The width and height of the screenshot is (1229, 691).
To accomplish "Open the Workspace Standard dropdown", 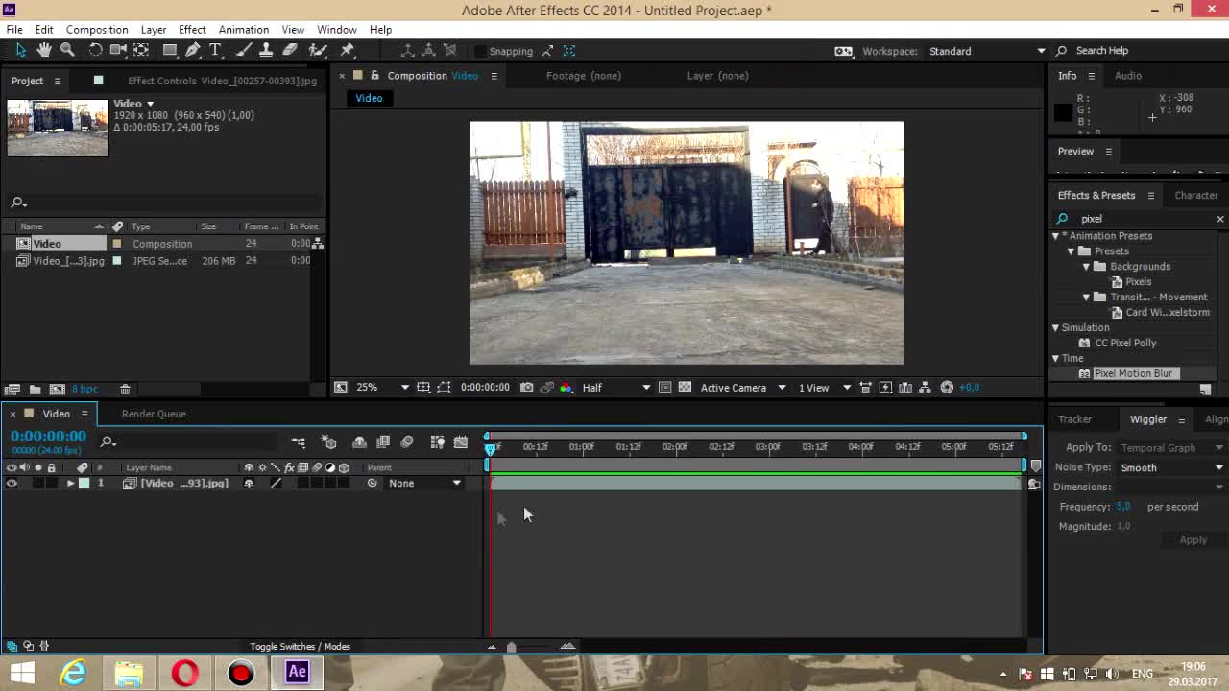I will click(x=987, y=51).
